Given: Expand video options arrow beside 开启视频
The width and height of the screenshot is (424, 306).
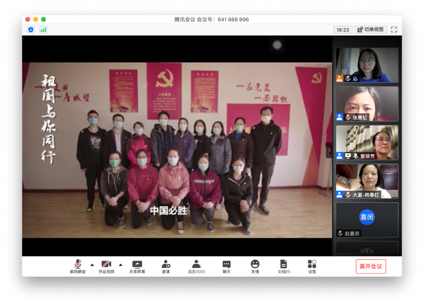Looking at the screenshot, I should click(121, 264).
